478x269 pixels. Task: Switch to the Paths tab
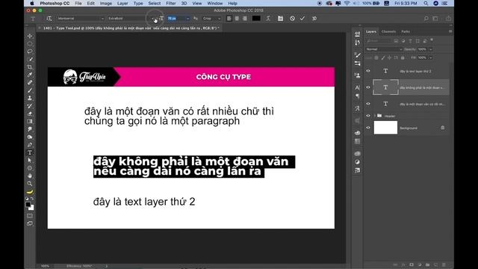click(406, 31)
